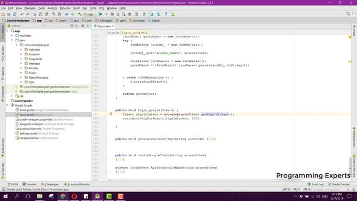This screenshot has width=357, height=201.
Task: Click the Paste toolbar icon
Action: 46,14
